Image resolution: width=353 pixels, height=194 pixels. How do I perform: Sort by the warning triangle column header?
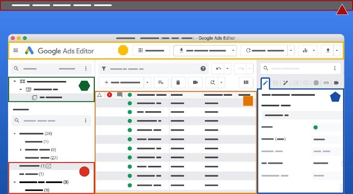click(x=99, y=95)
